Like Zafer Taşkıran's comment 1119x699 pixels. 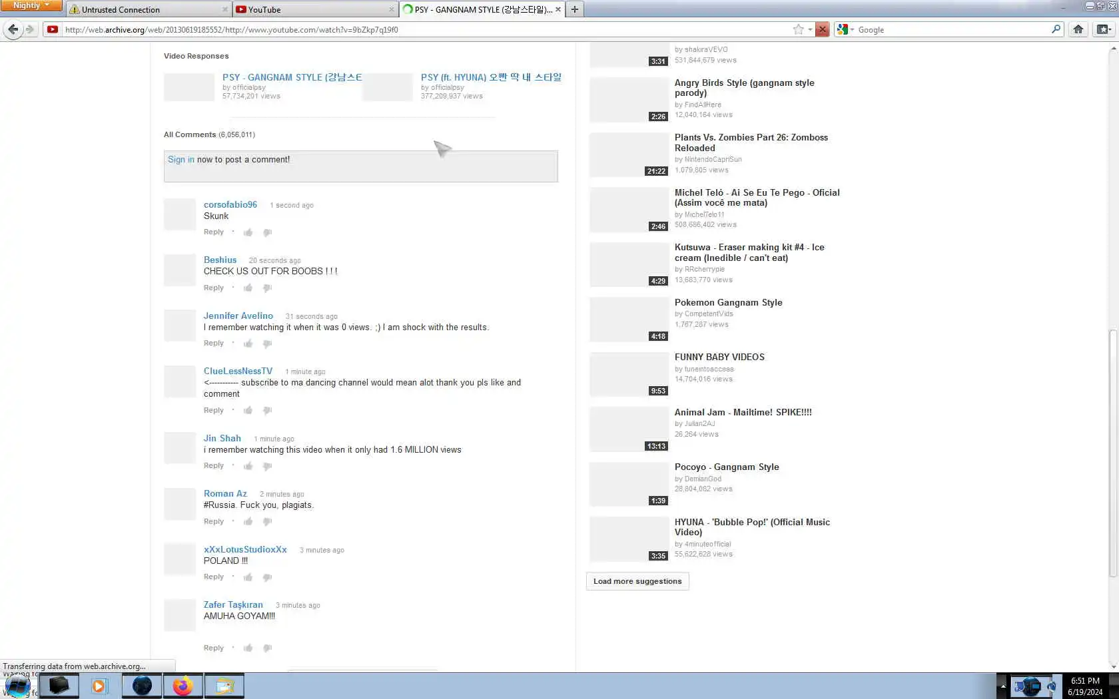tap(248, 648)
